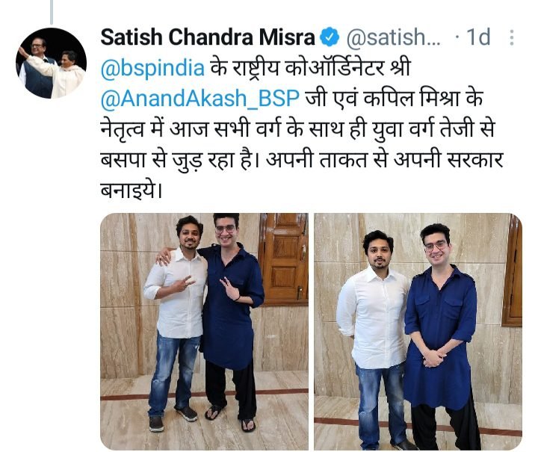This screenshot has height=452, width=538.
Task: Visit the @AnandAkash_BSP mentioned profile
Action: 200,99
